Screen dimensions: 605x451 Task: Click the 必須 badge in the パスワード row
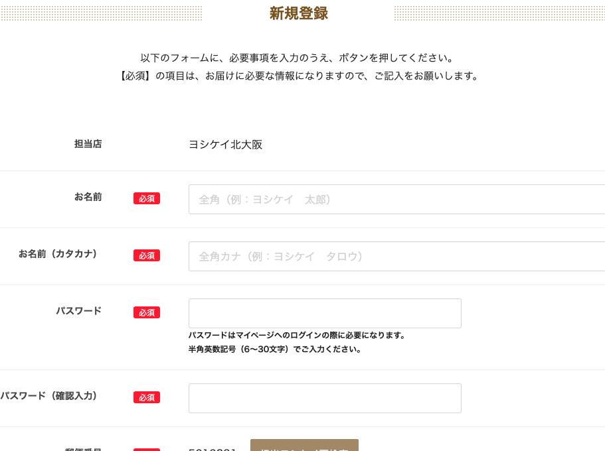pos(147,312)
